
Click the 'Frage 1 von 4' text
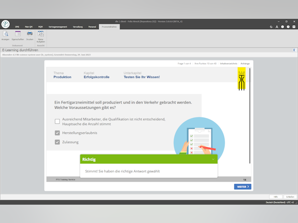tap(184, 64)
